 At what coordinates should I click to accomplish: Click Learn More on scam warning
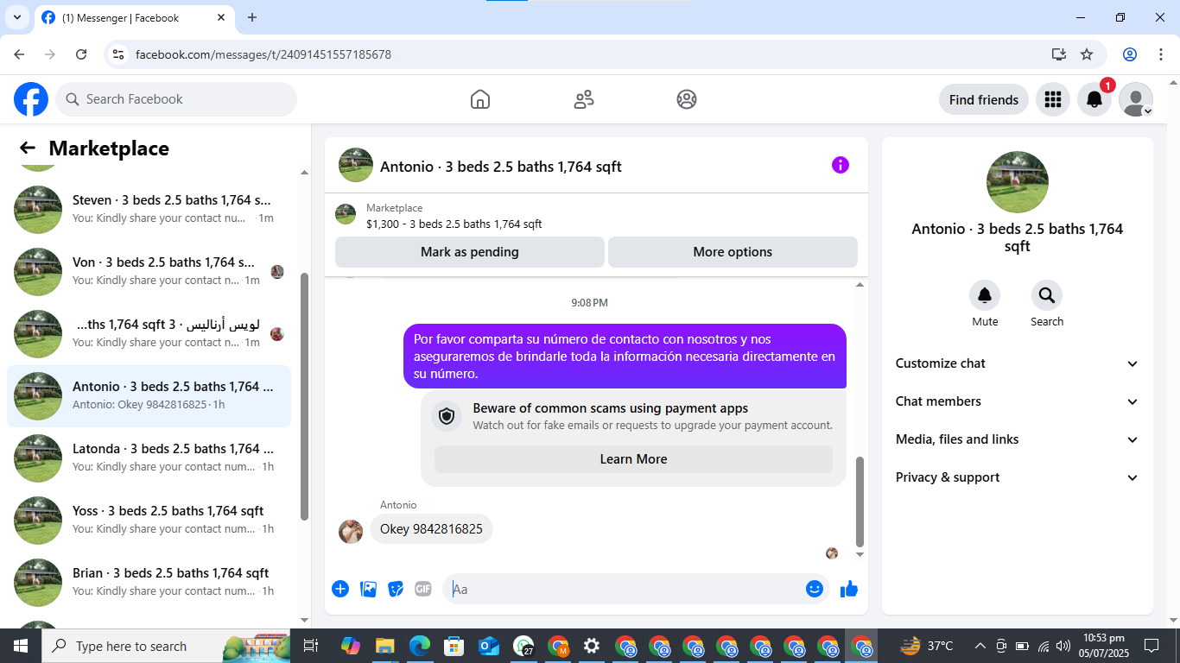tap(633, 459)
